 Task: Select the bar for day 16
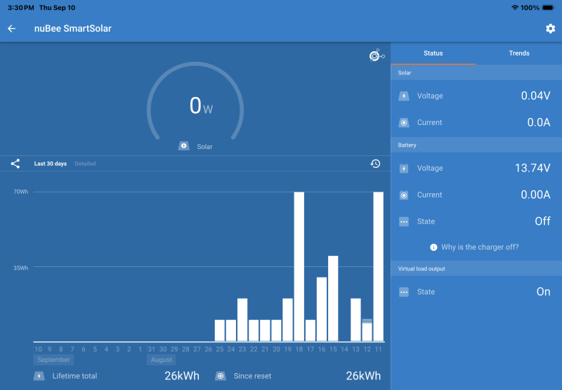tap(322, 309)
